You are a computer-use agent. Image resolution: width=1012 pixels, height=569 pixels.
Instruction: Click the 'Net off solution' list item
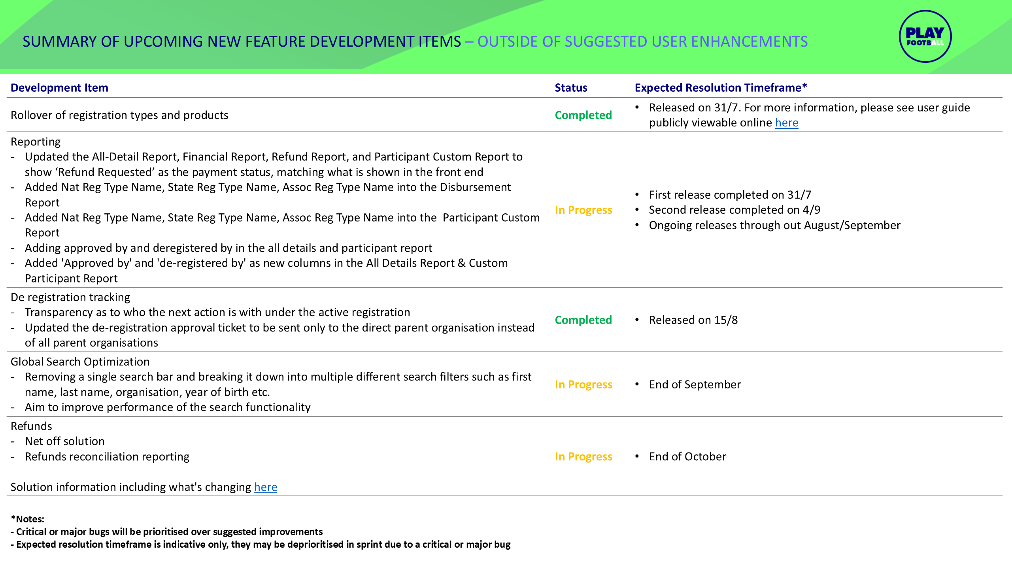[64, 441]
